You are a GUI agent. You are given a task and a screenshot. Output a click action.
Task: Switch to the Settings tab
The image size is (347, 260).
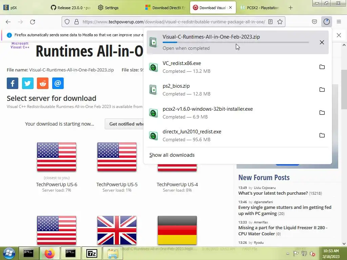pyautogui.click(x=117, y=7)
